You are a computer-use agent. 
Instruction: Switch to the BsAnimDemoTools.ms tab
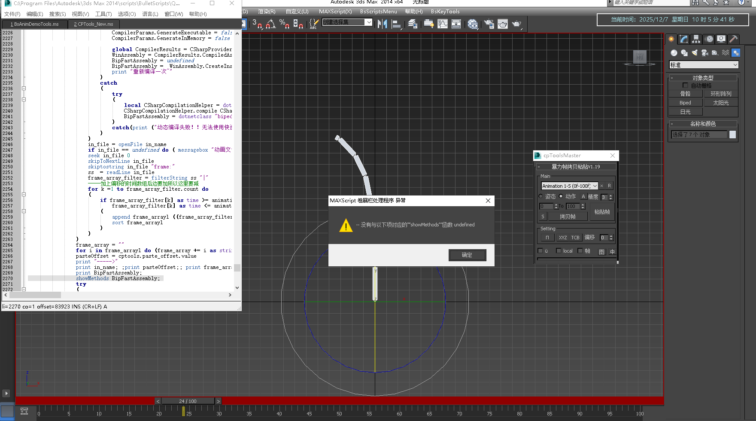(35, 24)
